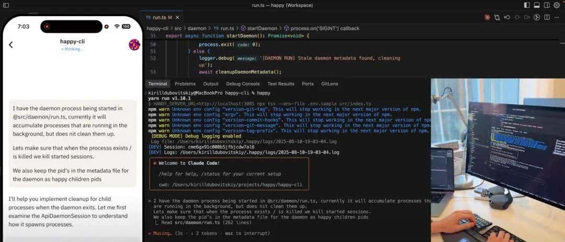Click the webcam video overlay thumbnail
This screenshot has width=565, height=242.
(x=498, y=160)
